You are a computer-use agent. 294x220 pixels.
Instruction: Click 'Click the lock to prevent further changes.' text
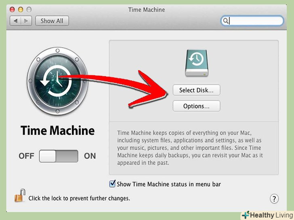[x=79, y=198]
